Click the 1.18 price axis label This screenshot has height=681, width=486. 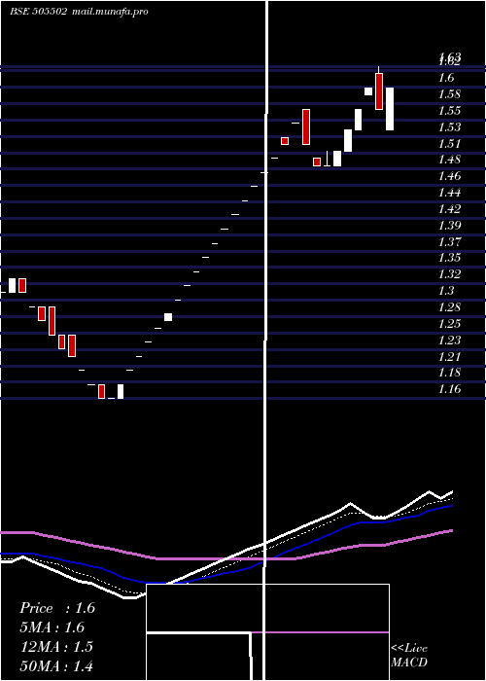coord(449,373)
